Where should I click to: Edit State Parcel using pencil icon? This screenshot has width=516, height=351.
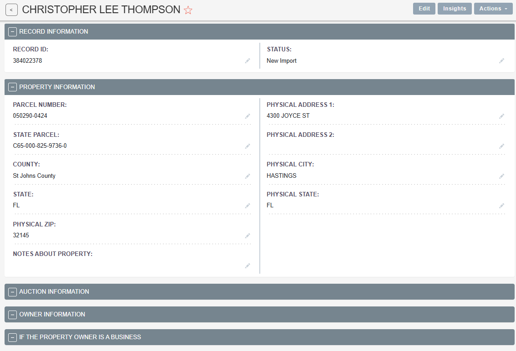click(x=247, y=146)
